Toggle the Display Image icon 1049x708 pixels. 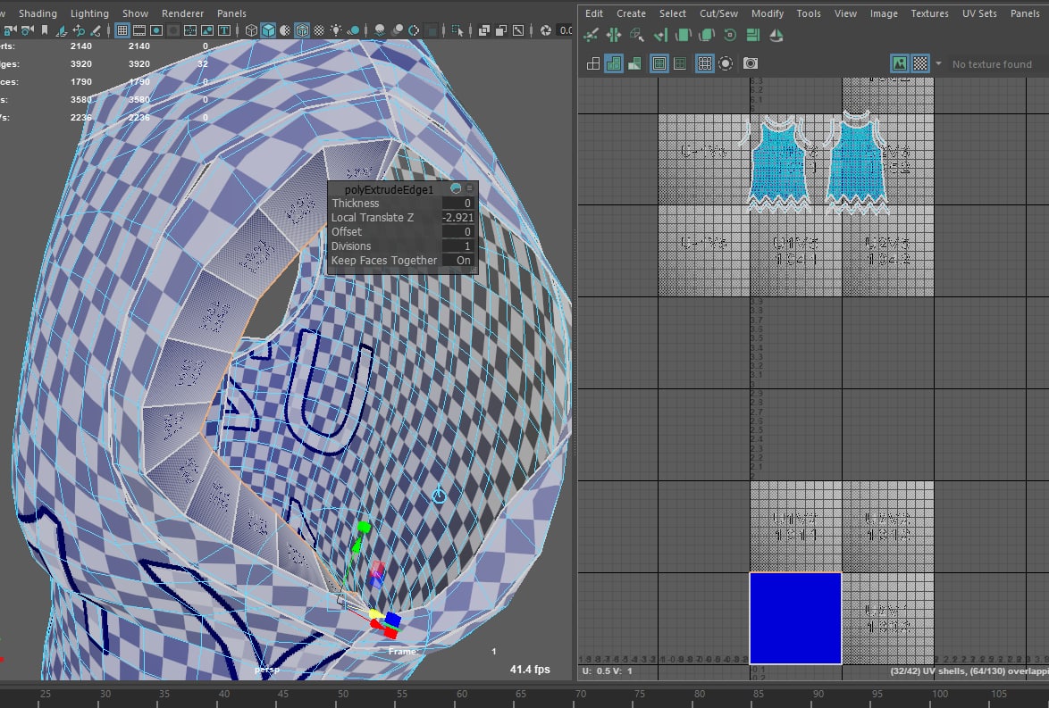coord(900,63)
